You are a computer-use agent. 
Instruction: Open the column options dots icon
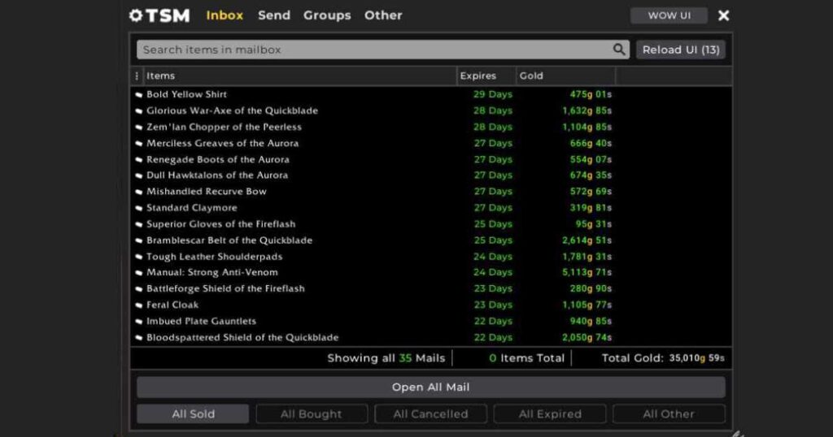pyautogui.click(x=137, y=76)
